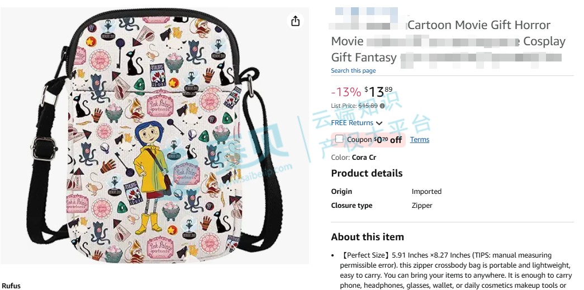This screenshot has width=584, height=290.
Task: Open the List Price info icon
Action: [382, 106]
